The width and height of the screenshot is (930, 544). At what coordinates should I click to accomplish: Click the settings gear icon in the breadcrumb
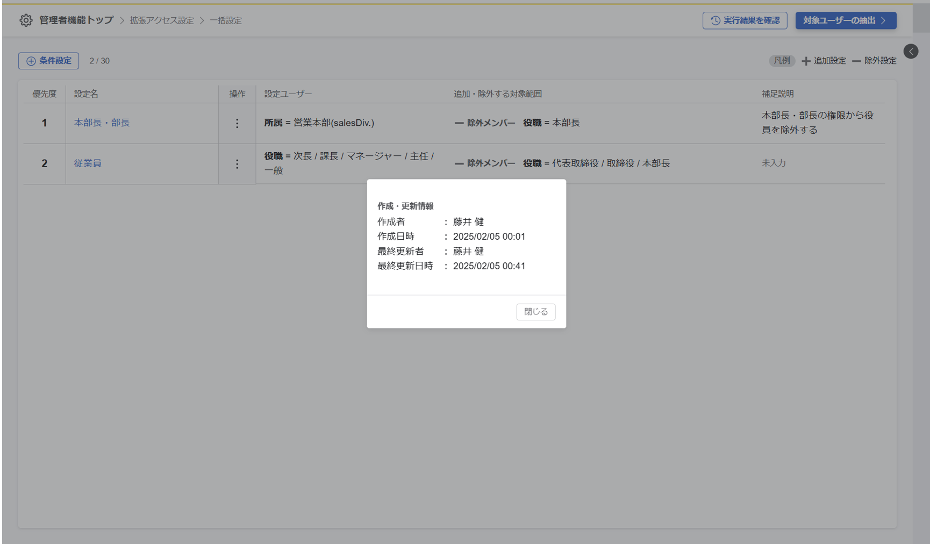point(26,20)
